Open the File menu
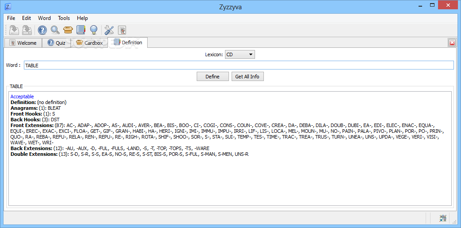The image size is (461, 228). [11, 18]
